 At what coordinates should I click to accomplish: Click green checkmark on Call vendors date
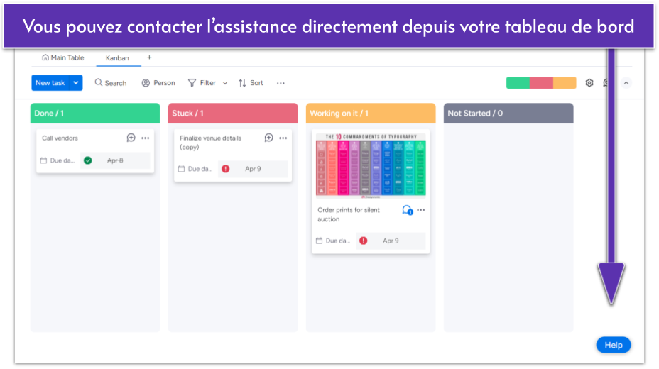[88, 160]
